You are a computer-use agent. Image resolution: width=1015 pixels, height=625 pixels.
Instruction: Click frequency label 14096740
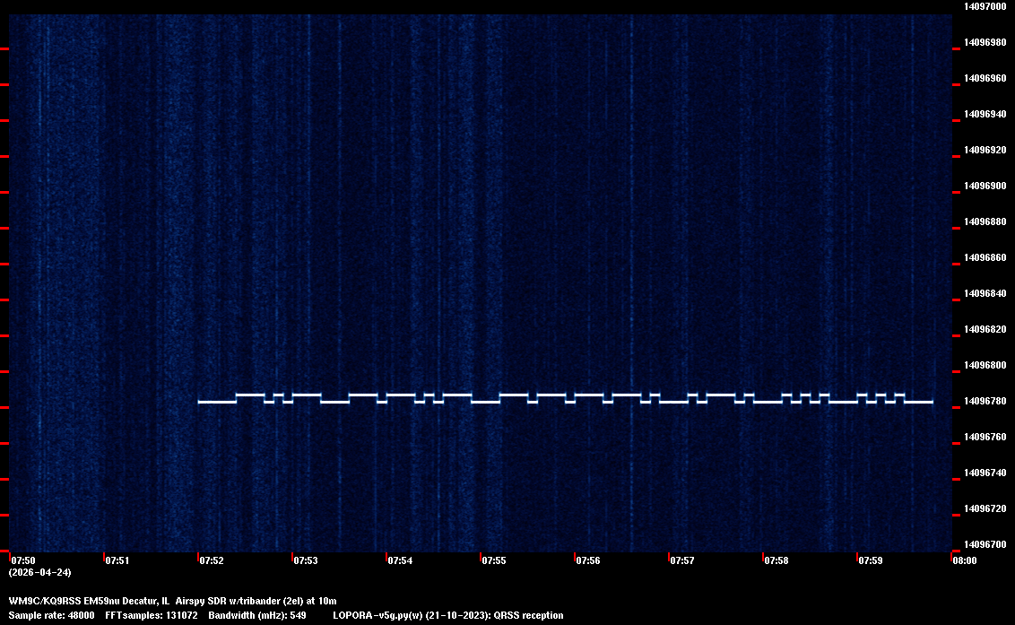(985, 473)
